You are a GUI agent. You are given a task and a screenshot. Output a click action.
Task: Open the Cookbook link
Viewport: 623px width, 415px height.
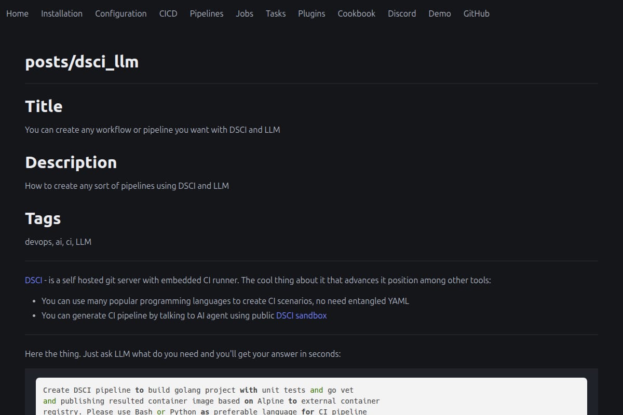[357, 13]
